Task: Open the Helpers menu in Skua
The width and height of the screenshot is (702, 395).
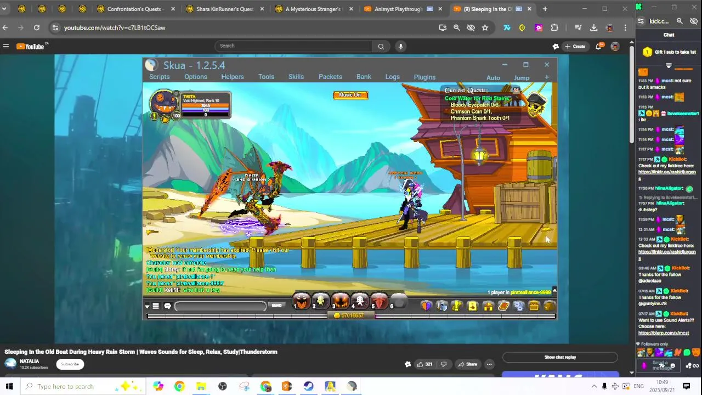Action: pos(233,77)
